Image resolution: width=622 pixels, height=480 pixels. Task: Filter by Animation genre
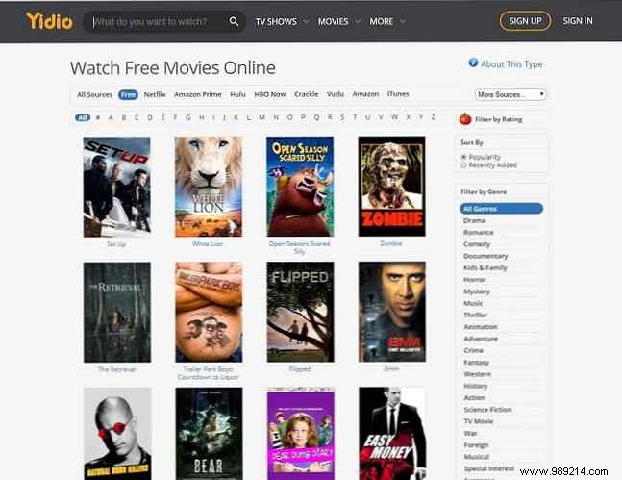click(x=481, y=327)
